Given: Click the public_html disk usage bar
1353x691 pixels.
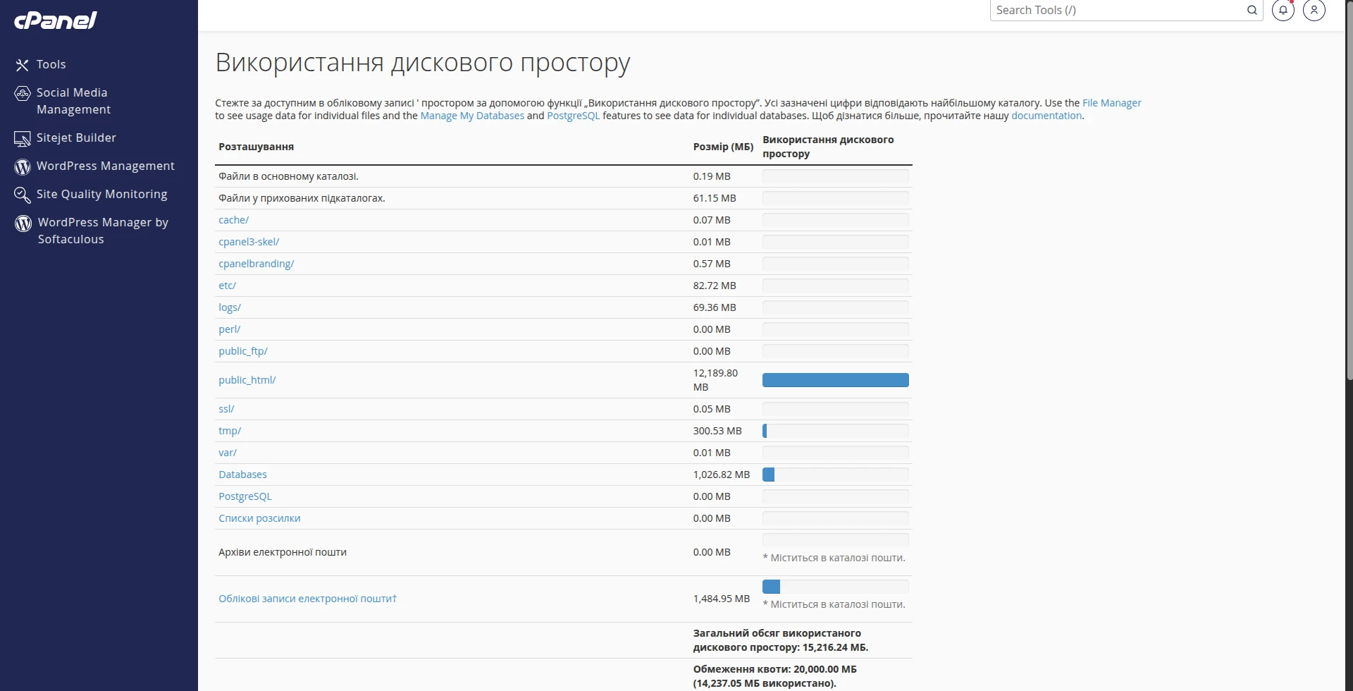Looking at the screenshot, I should 835,379.
